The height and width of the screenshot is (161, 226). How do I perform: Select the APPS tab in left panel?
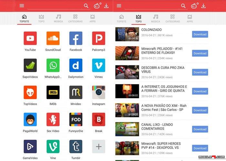93,19
